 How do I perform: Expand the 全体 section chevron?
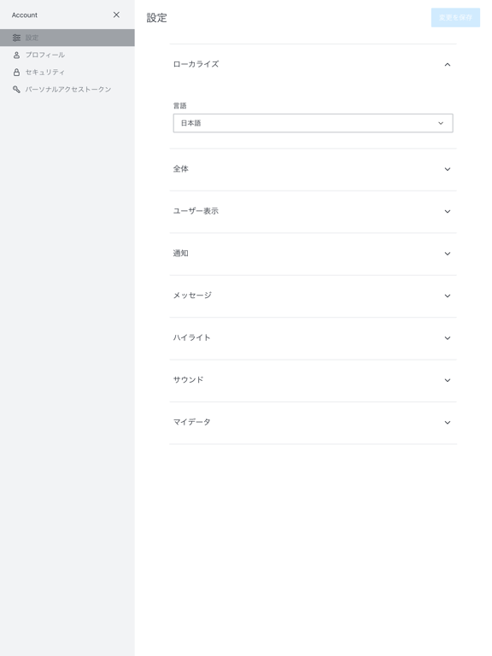pyautogui.click(x=448, y=169)
